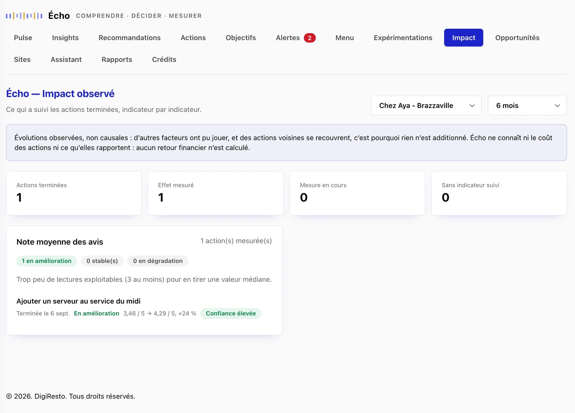
Task: Click the '0 en dégradation' pill
Action: [158, 261]
